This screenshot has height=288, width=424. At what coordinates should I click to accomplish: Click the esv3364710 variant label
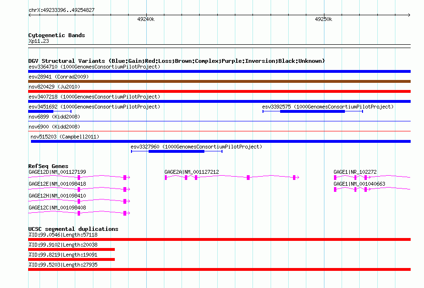pos(94,67)
